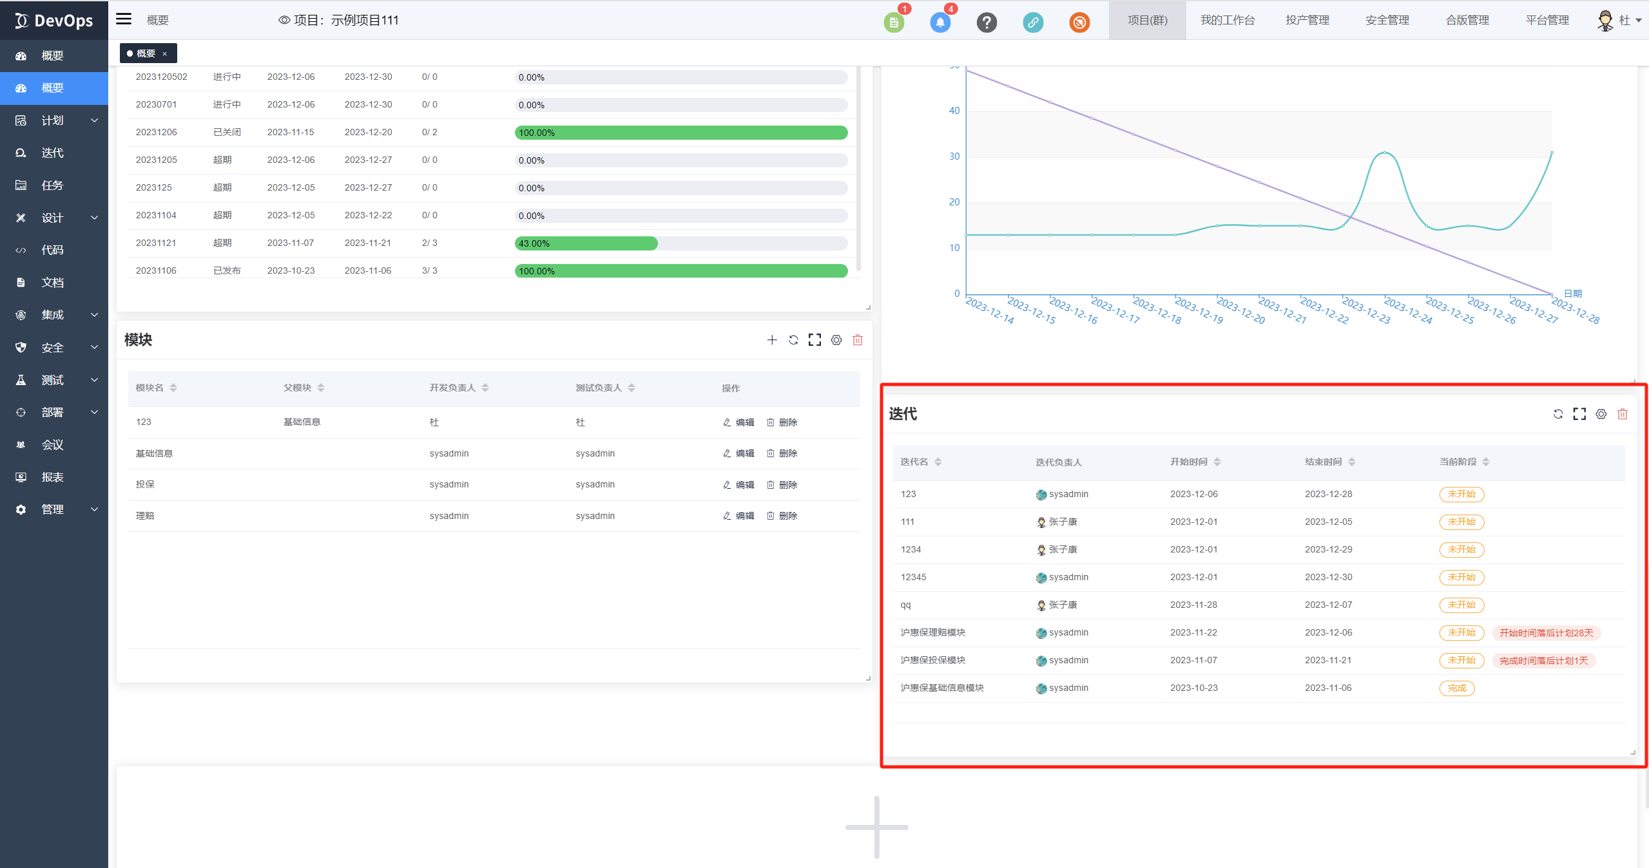This screenshot has width=1649, height=868.
Task: Refresh the 迭代 panel
Action: pyautogui.click(x=1557, y=414)
